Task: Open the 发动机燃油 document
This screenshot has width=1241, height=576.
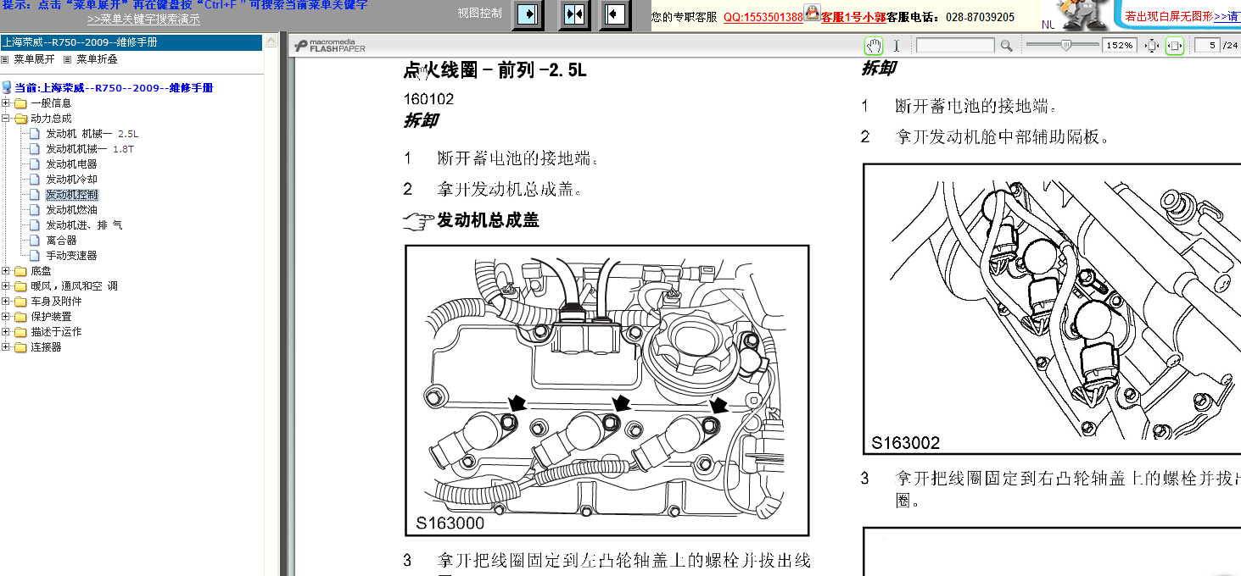Action: coord(71,210)
